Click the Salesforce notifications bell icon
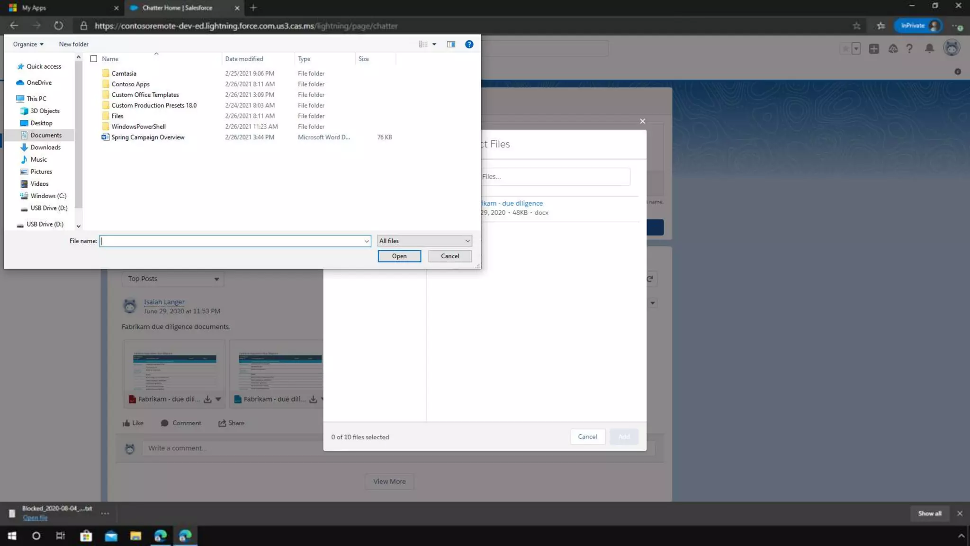This screenshot has width=970, height=546. point(929,48)
